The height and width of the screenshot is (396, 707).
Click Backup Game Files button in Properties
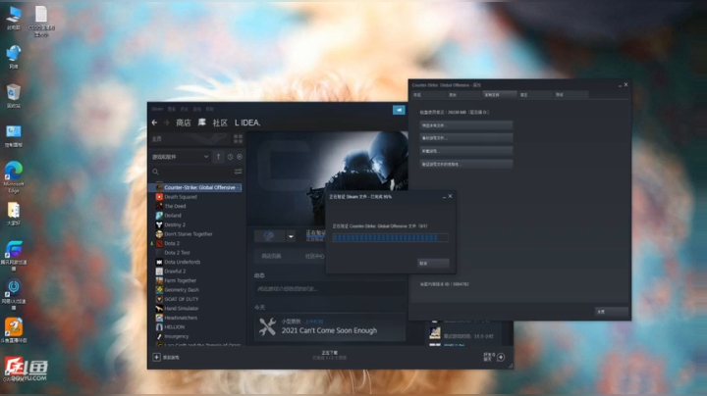pyautogui.click(x=466, y=137)
